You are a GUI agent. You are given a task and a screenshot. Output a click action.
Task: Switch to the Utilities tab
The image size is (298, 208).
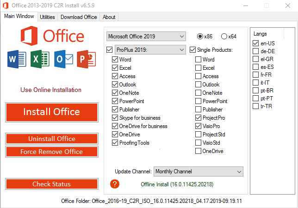pos(47,17)
